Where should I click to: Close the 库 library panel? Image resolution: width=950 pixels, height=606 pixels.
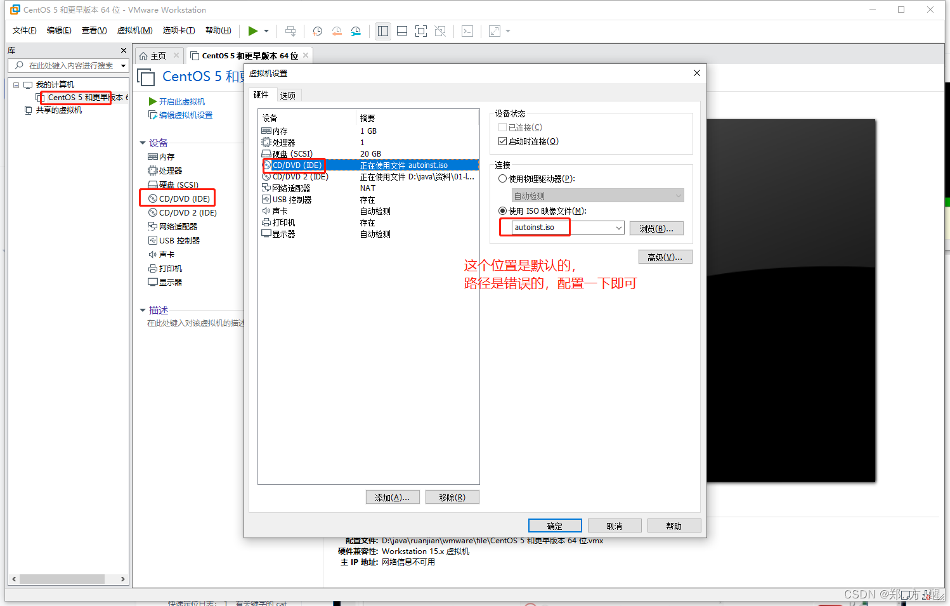click(x=123, y=50)
